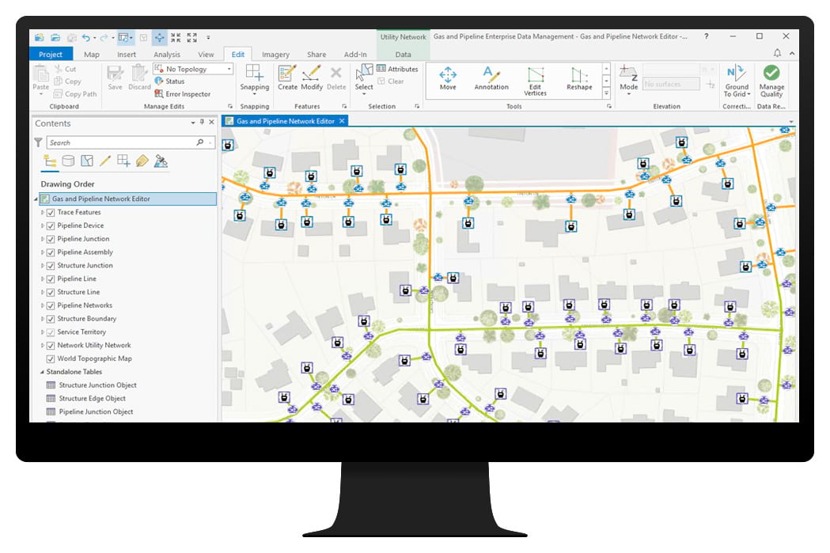Image resolution: width=830 pixels, height=553 pixels.
Task: Expand the Structure Boundary layer
Action: point(43,319)
